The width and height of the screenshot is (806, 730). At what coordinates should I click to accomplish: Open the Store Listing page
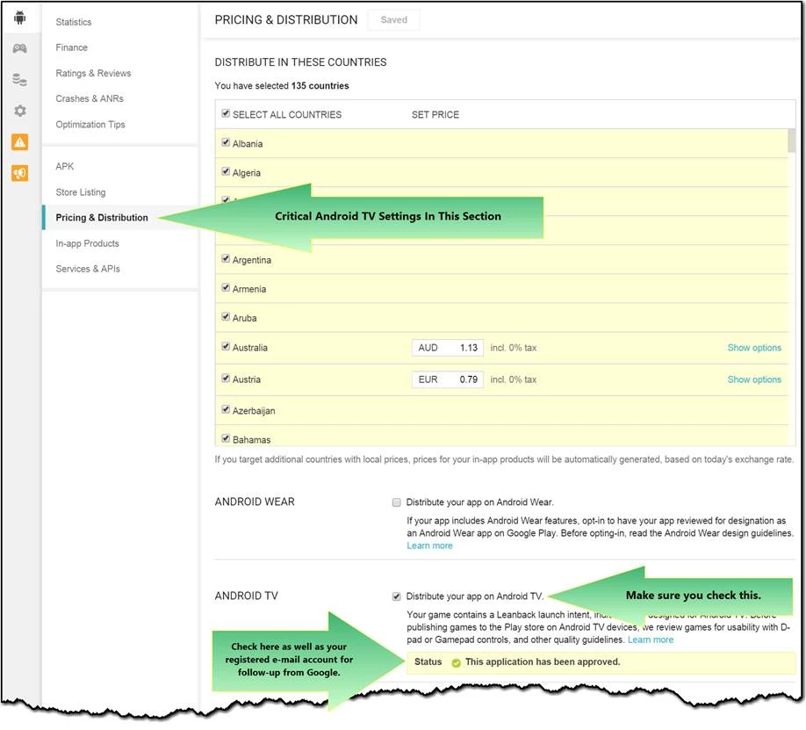pyautogui.click(x=81, y=192)
